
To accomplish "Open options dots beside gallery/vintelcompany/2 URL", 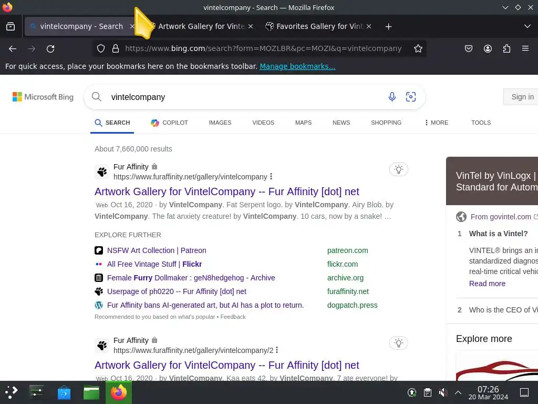I will 277,350.
